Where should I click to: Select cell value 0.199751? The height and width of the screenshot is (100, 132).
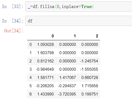[x=90, y=94]
